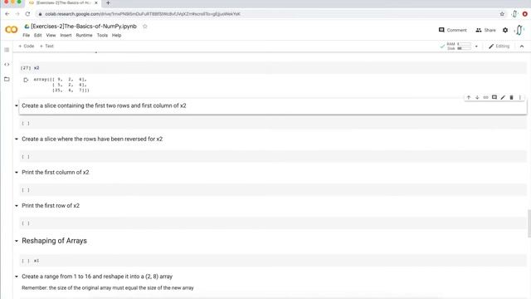Collapse the Reshaping of Arrays section

(17, 241)
